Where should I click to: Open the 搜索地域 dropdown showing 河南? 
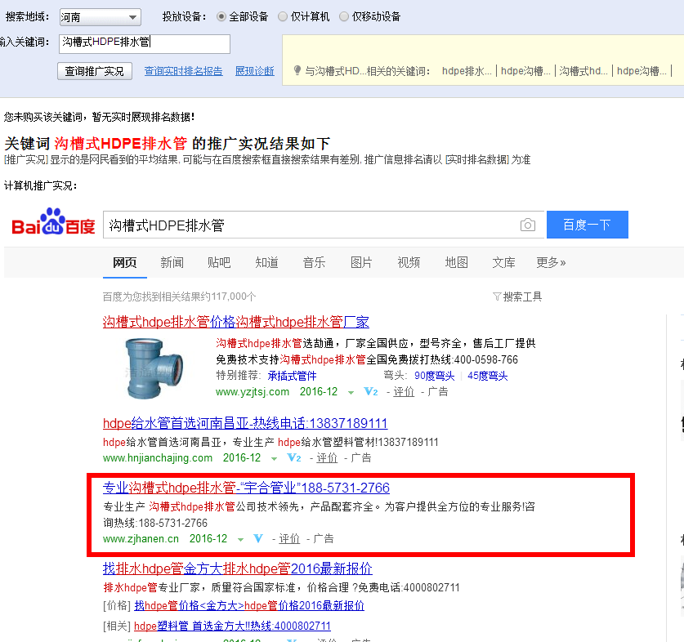(x=100, y=17)
